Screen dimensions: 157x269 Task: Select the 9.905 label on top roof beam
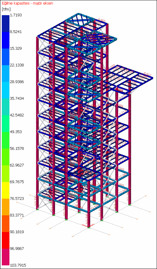[x=102, y=20]
